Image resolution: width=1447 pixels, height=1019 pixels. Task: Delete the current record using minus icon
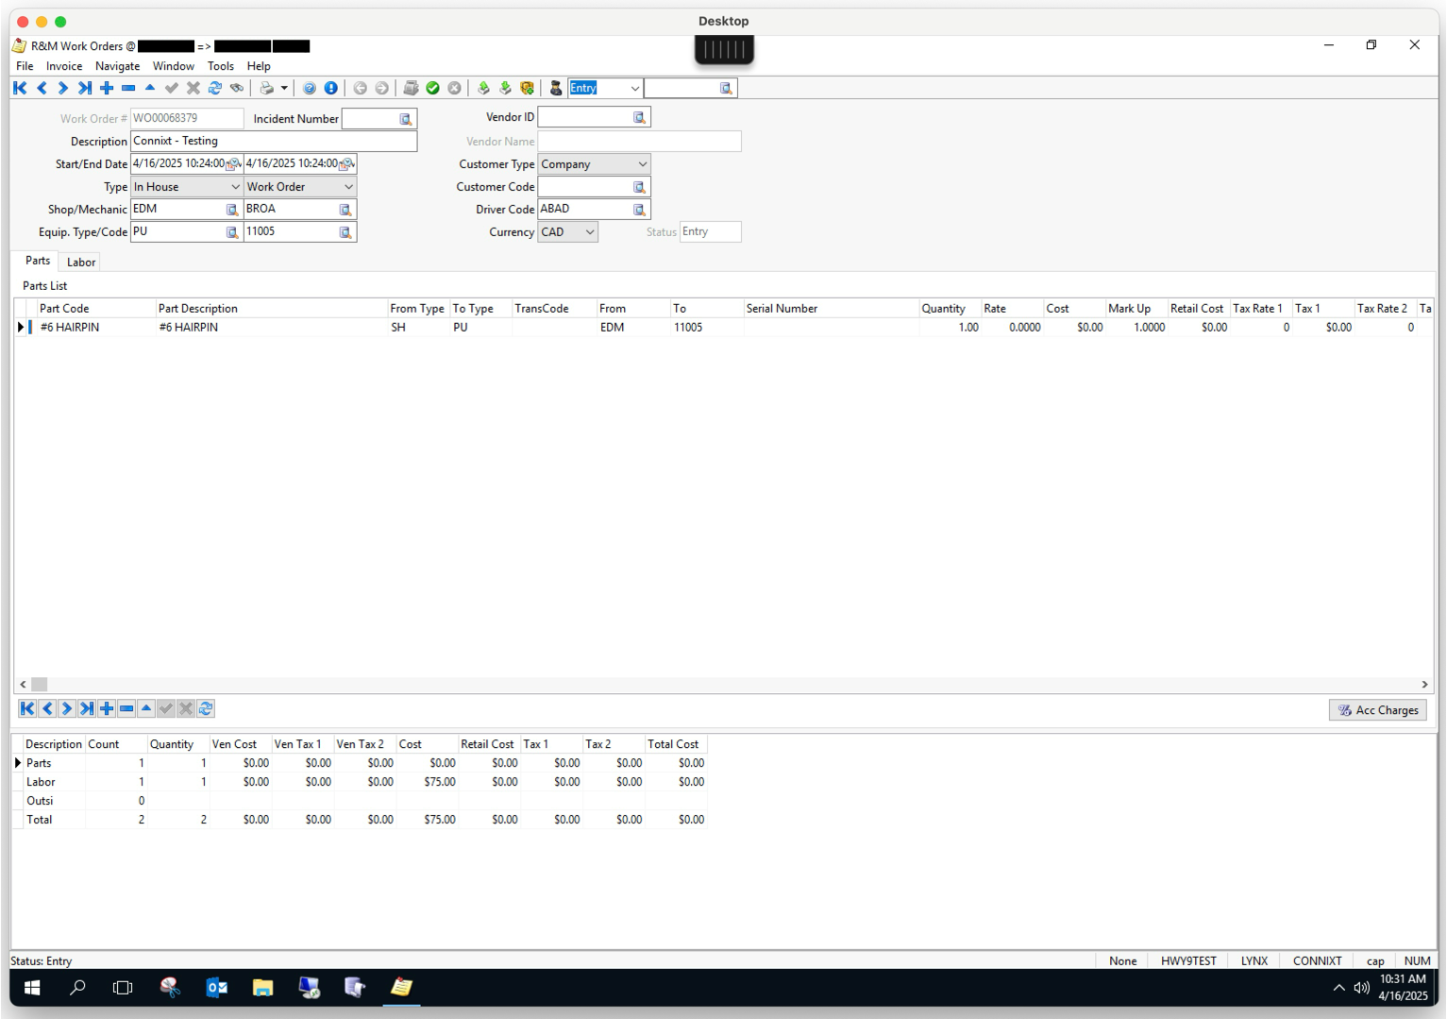pos(127,88)
